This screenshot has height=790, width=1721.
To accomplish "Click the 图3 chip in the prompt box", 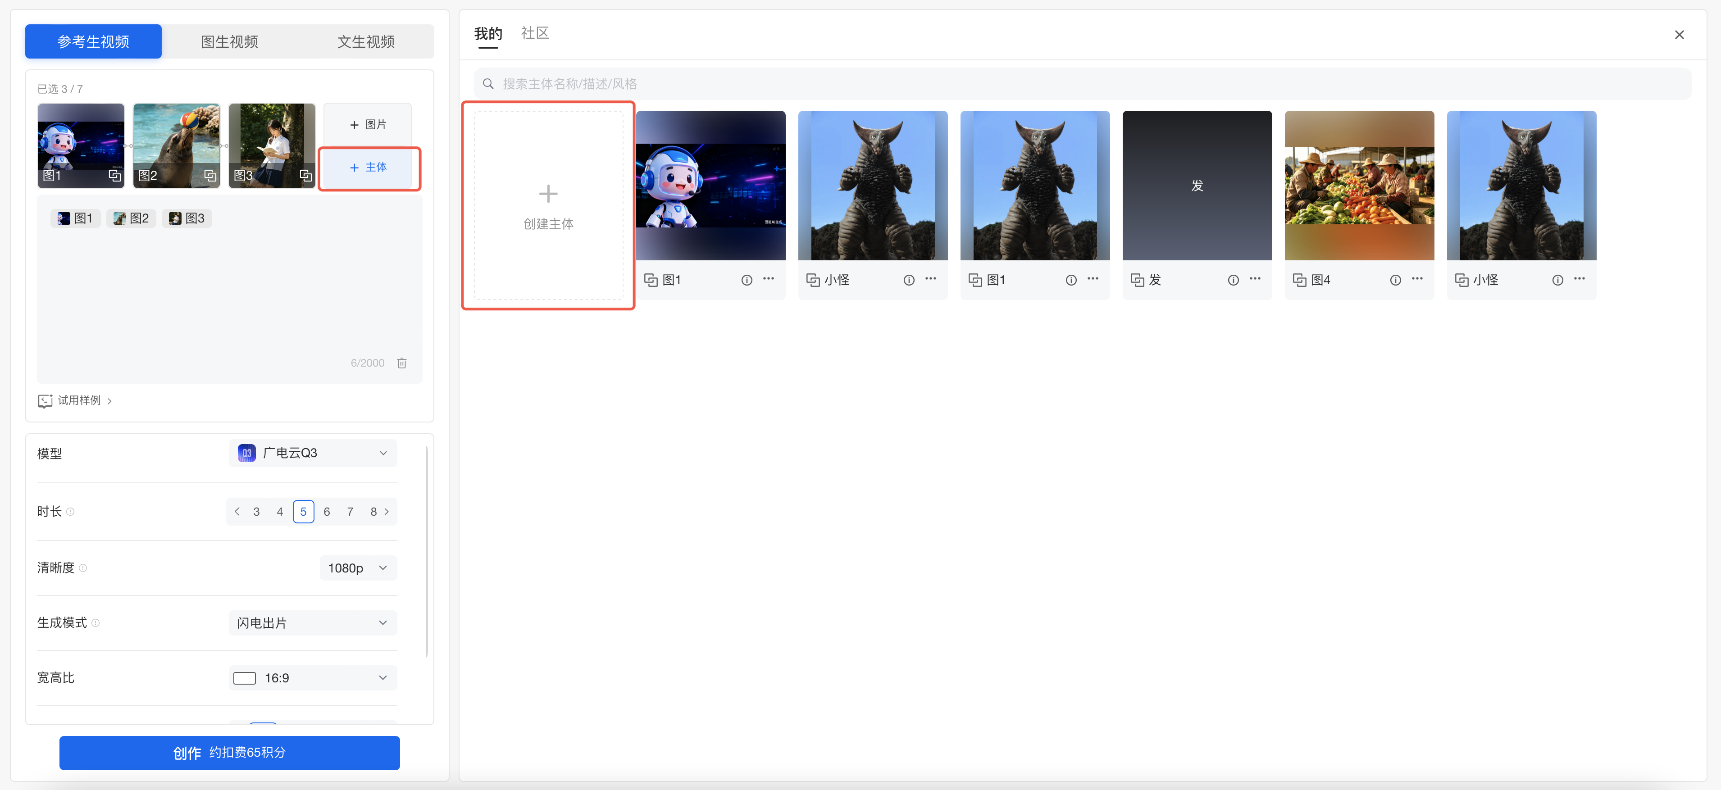I will [x=187, y=218].
